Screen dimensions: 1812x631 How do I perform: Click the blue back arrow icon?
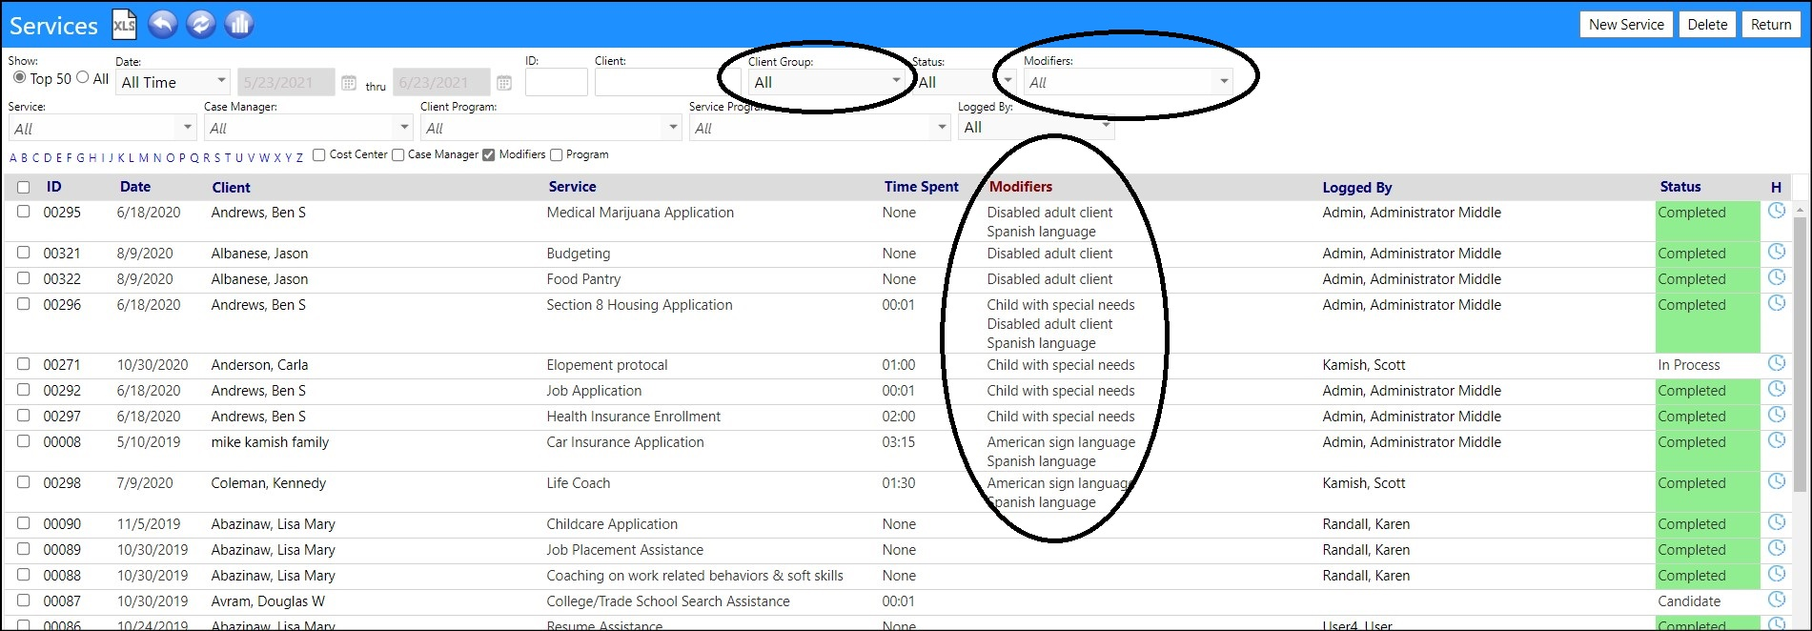click(163, 25)
